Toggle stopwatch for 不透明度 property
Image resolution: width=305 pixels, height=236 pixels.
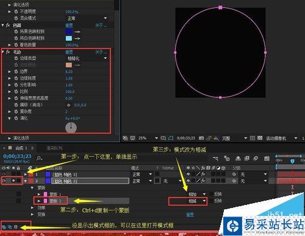[x=16, y=12]
